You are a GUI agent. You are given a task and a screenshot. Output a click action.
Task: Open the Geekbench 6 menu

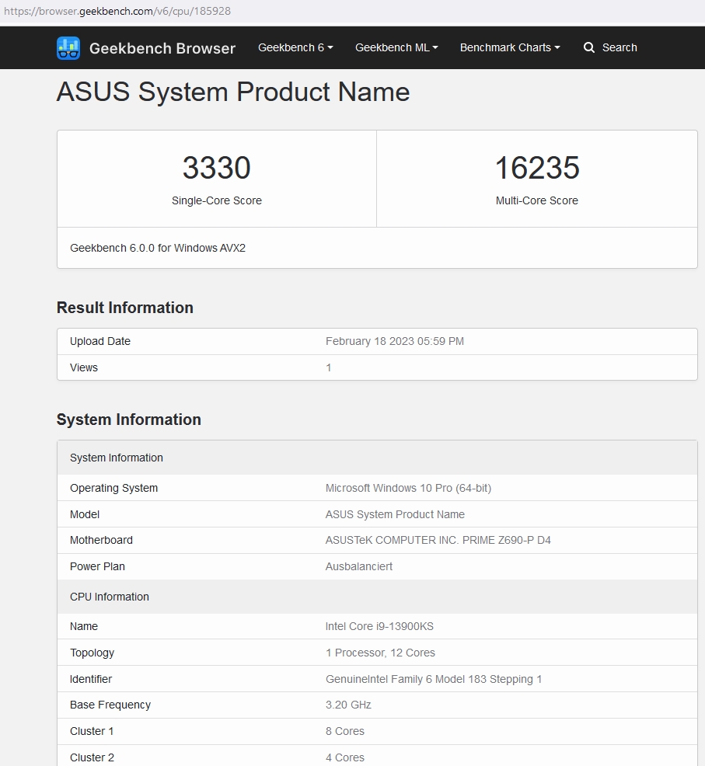click(295, 47)
